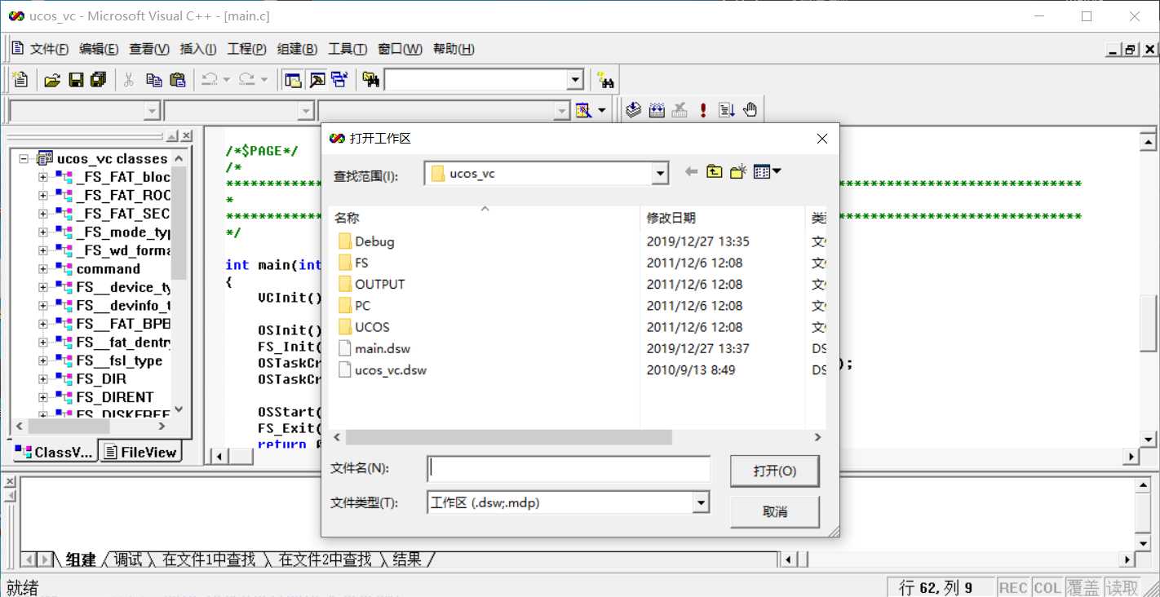The height and width of the screenshot is (597, 1160).
Task: Click the New Text File toolbar icon
Action: click(20, 79)
